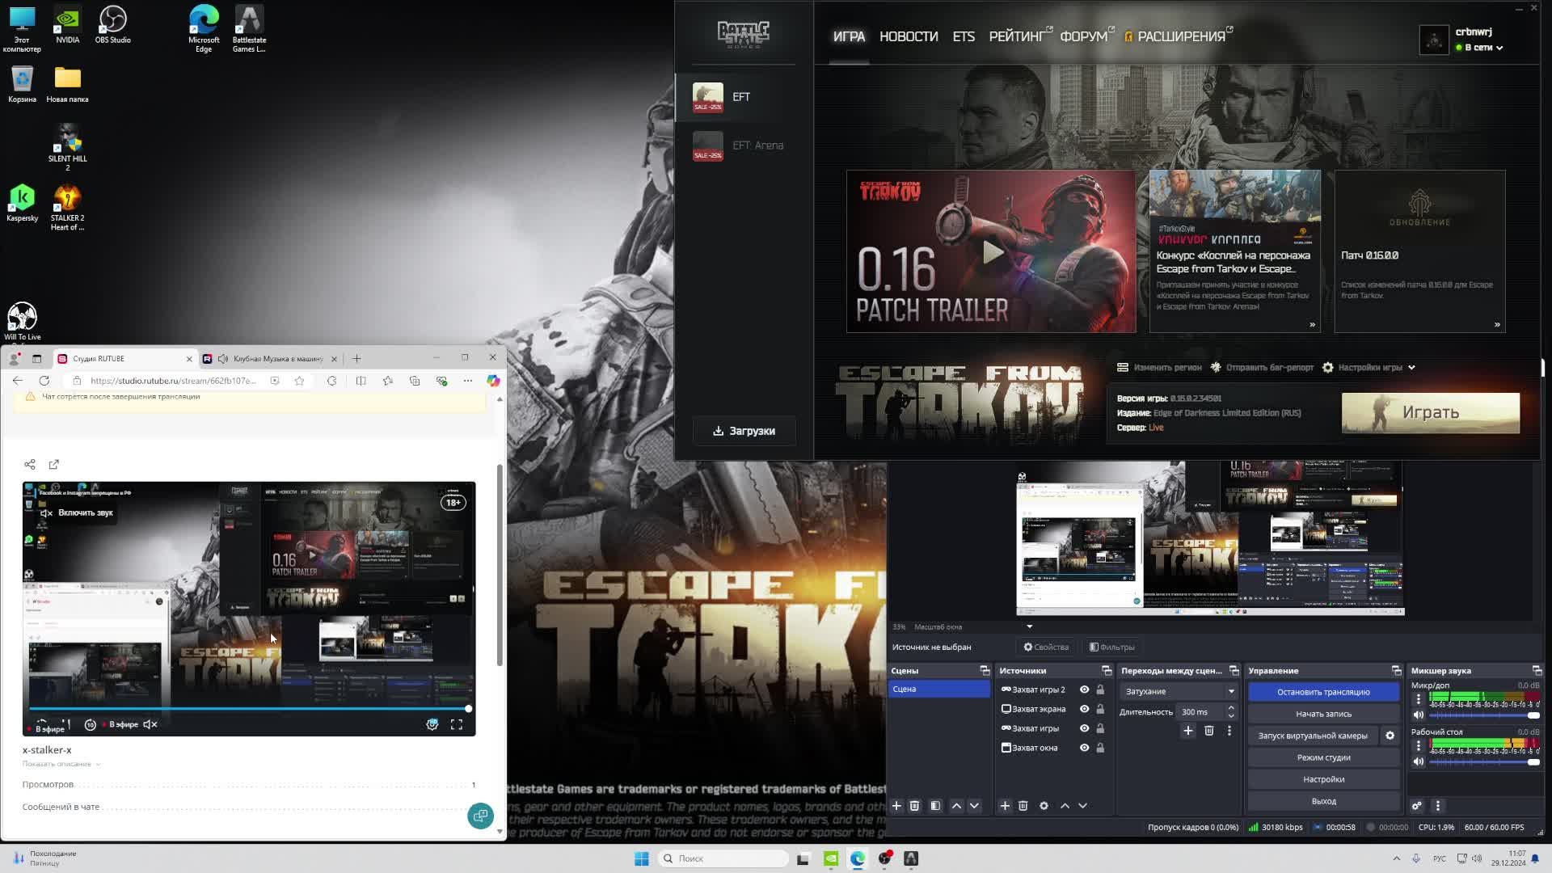
Task: Expand Показать описание under stream title
Action: click(61, 764)
